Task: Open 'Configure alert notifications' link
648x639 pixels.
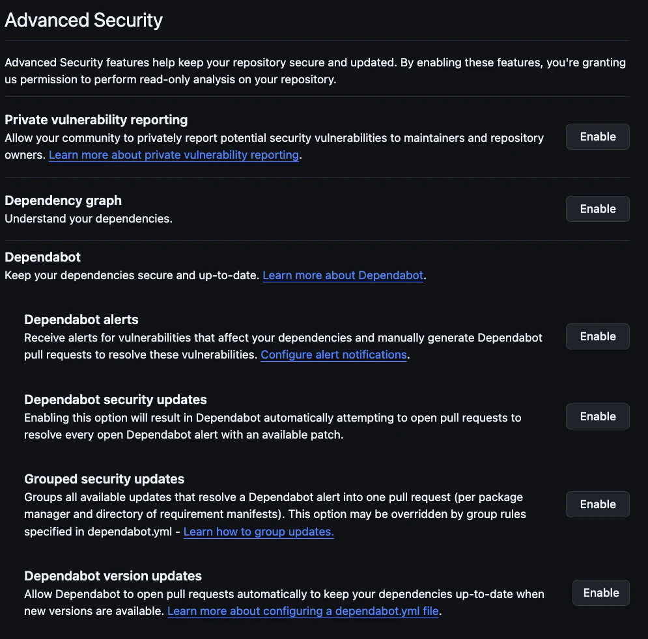Action: pyautogui.click(x=333, y=355)
